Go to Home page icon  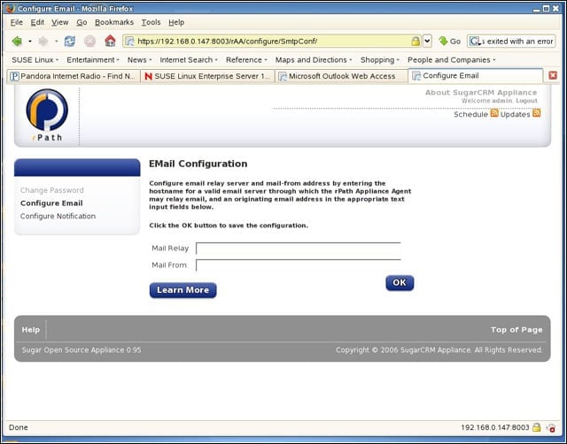pyautogui.click(x=110, y=41)
